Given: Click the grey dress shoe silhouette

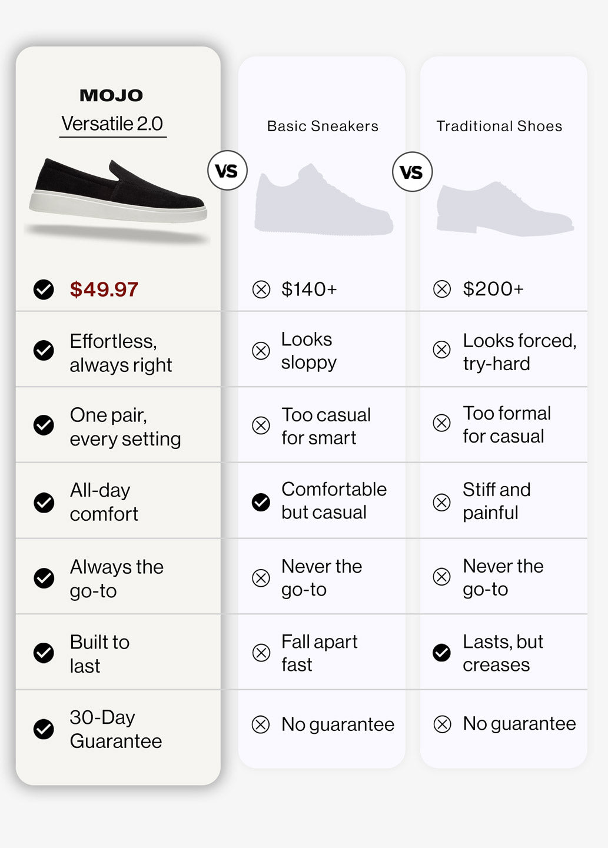Looking at the screenshot, I should (505, 208).
